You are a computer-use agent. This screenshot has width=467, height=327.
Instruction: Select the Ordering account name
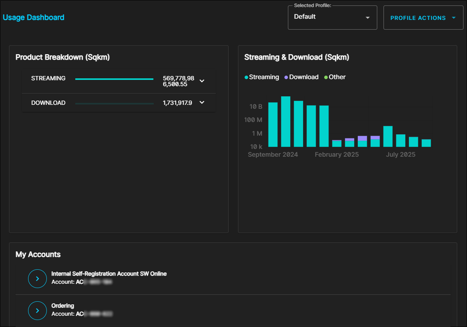point(63,306)
